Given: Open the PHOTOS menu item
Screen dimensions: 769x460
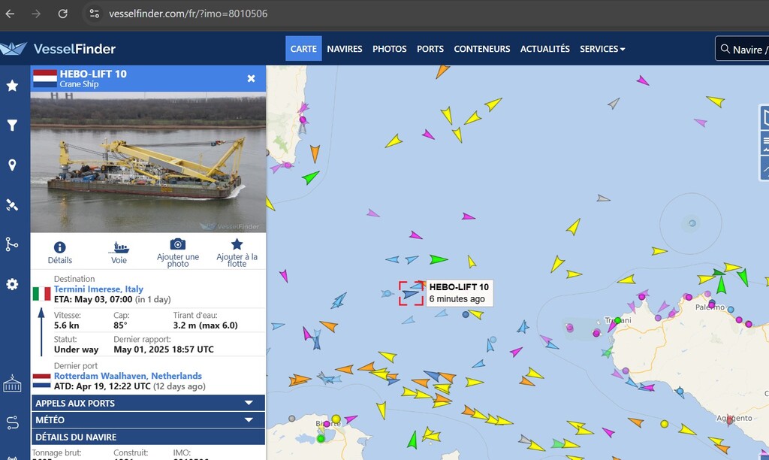Looking at the screenshot, I should (390, 49).
